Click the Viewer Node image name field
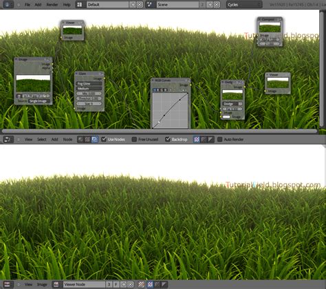This screenshot has width=326, height=289. (84, 284)
